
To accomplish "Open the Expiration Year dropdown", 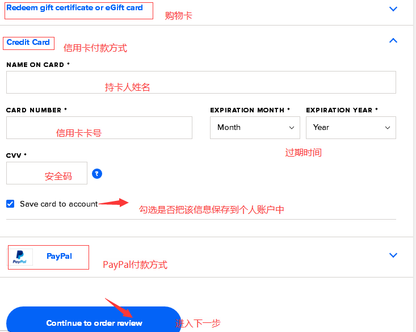I will 351,128.
